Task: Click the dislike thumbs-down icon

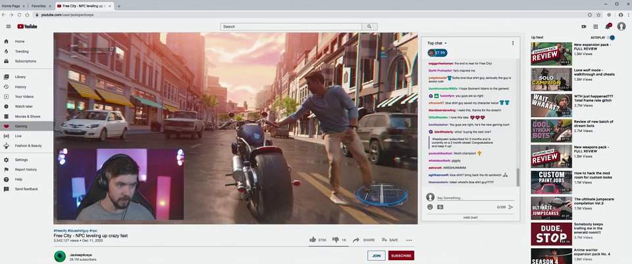Action: 335,240
